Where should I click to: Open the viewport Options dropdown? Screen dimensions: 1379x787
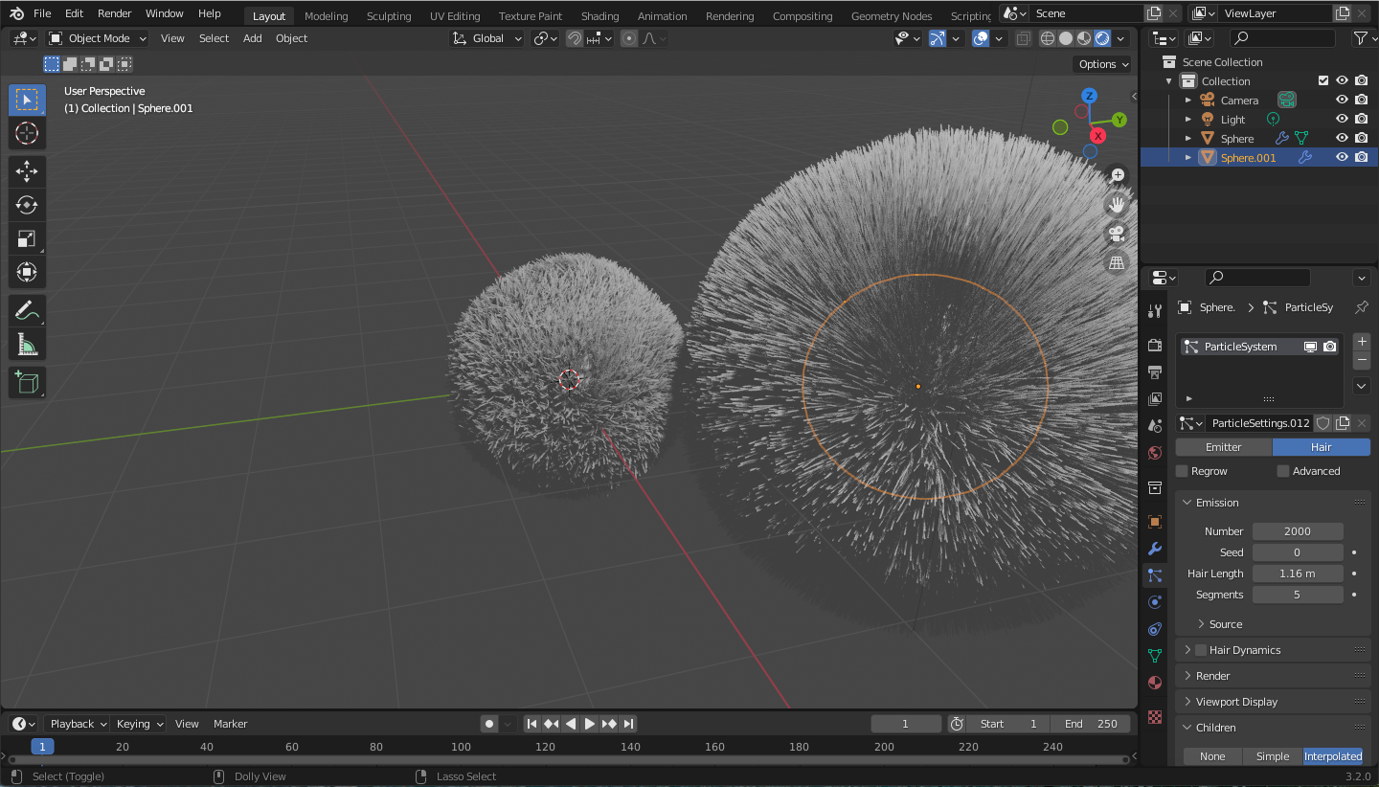pyautogui.click(x=1104, y=64)
